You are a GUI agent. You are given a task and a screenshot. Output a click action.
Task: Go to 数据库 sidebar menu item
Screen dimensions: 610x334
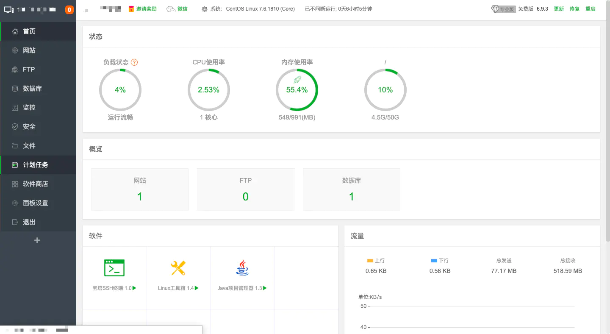pyautogui.click(x=32, y=89)
